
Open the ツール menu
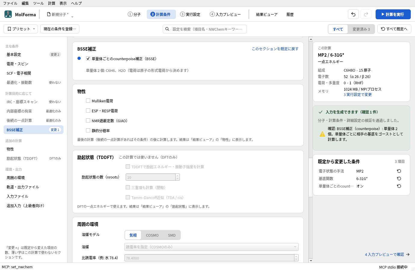(38, 3)
